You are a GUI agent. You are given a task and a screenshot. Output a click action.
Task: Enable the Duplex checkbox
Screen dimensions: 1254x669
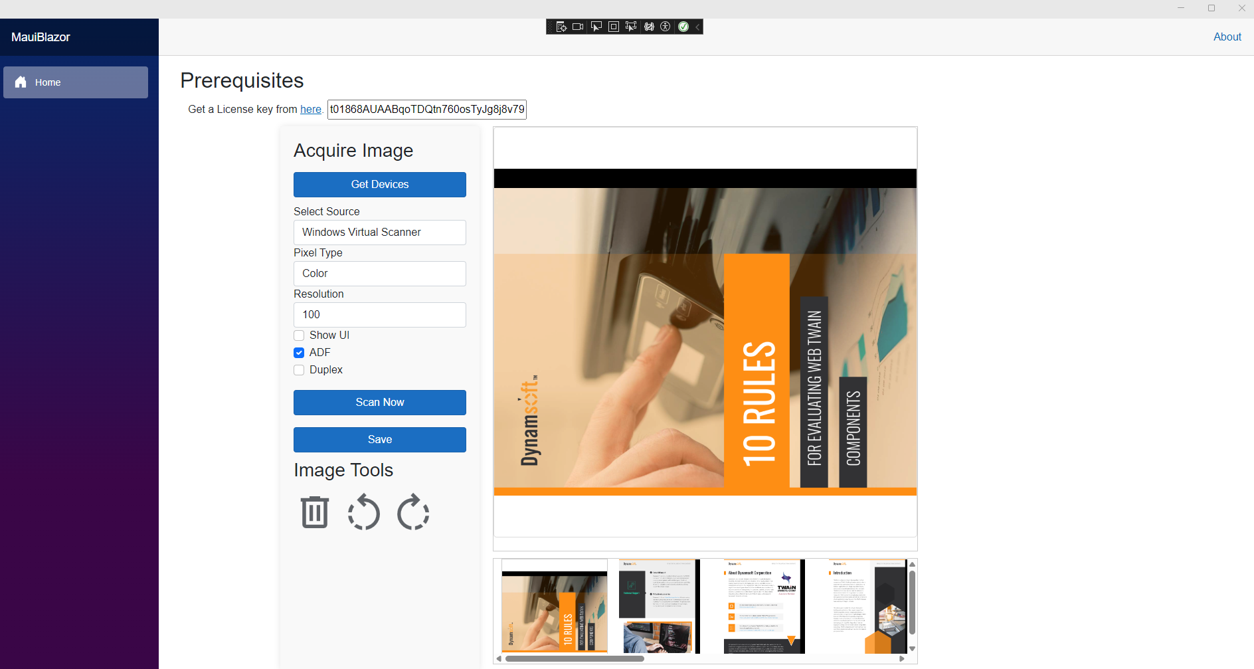(300, 370)
